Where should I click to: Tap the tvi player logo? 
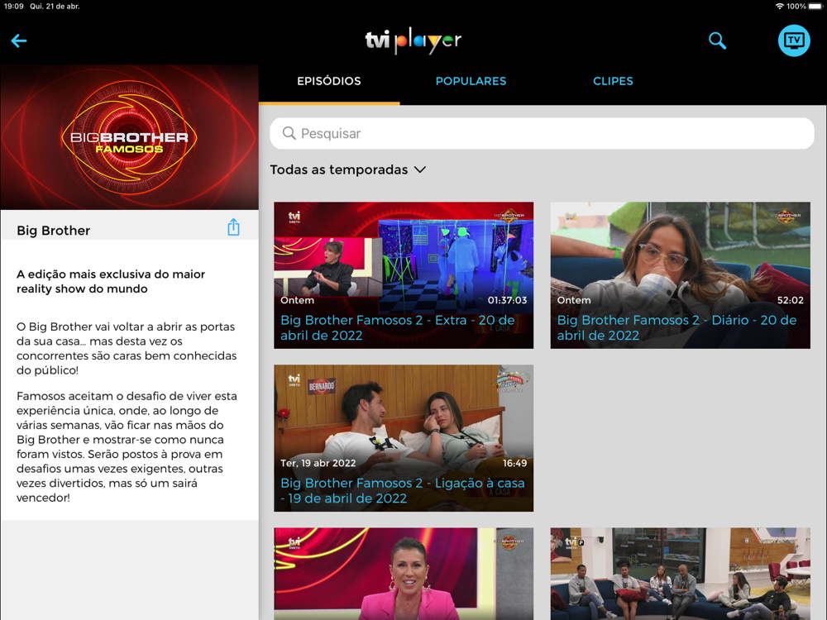pos(413,41)
